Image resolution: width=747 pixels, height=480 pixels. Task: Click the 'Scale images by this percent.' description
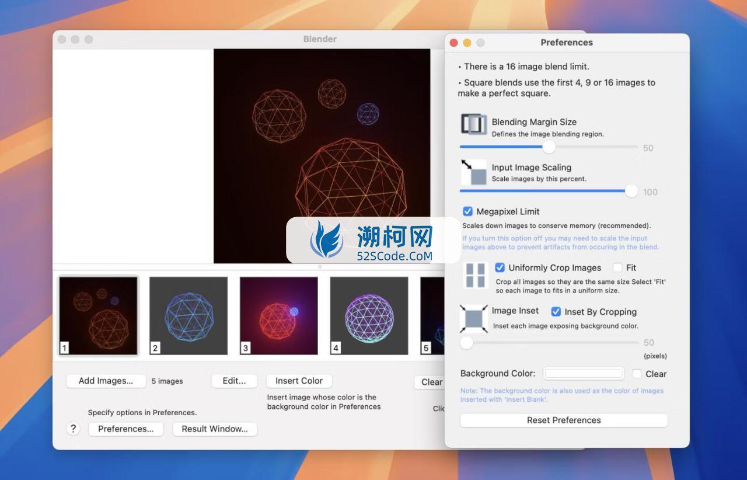tap(539, 179)
